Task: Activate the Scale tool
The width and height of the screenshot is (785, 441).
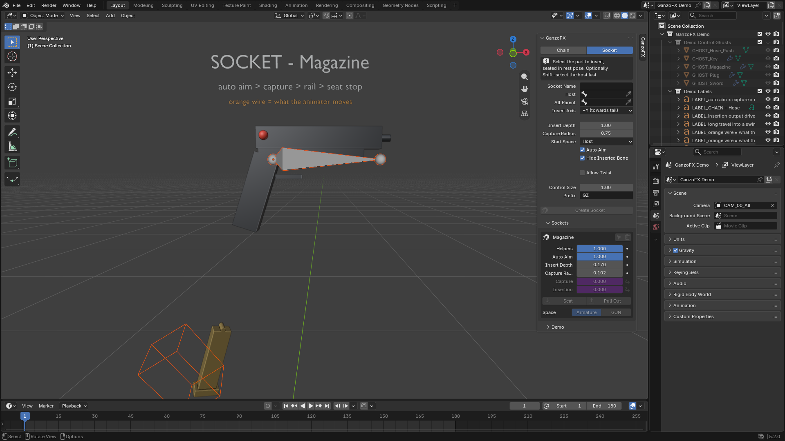Action: coord(12,101)
